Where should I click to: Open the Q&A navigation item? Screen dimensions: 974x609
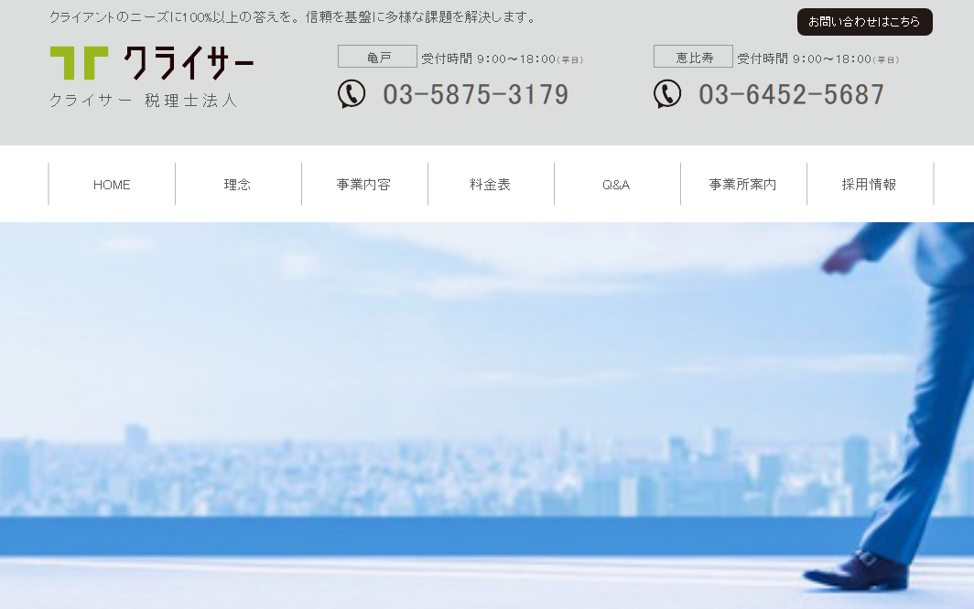pos(617,185)
